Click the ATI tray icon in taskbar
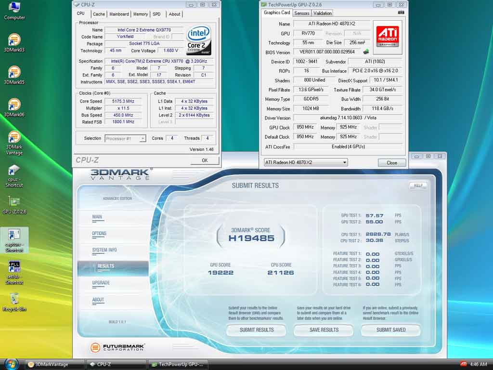The image size is (493, 370). (x=463, y=364)
